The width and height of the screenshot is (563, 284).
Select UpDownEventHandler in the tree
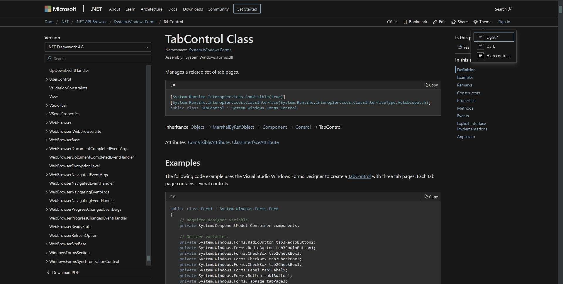tap(69, 70)
